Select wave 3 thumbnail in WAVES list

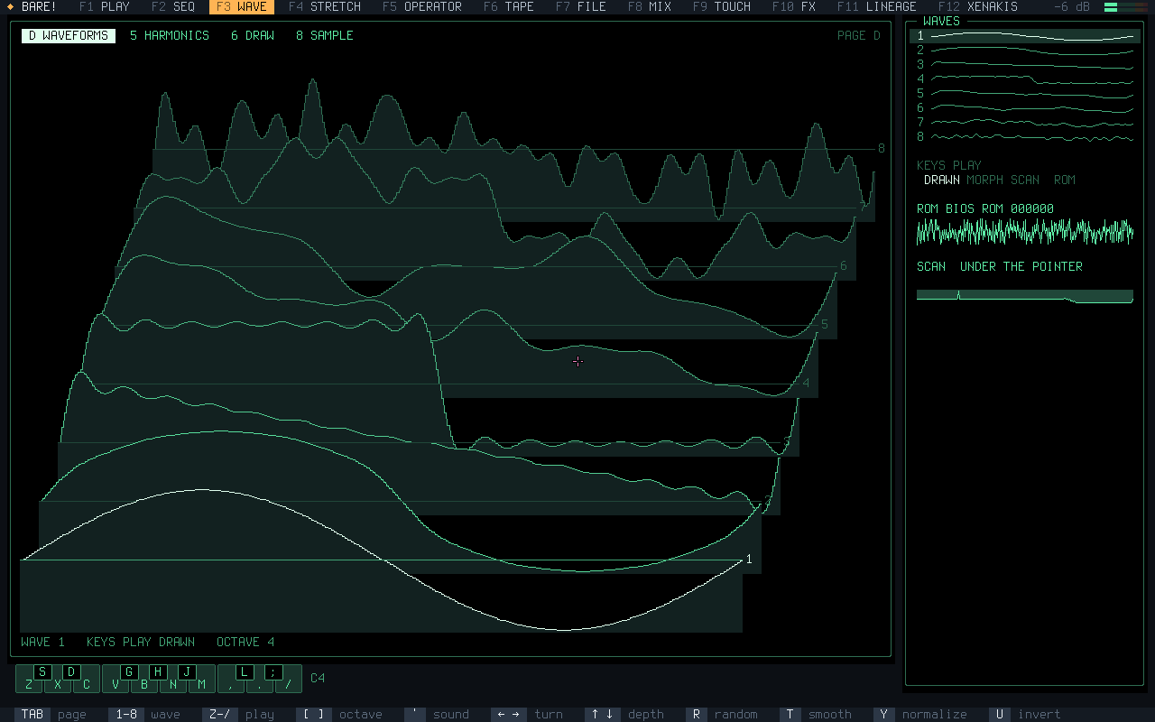click(1025, 65)
